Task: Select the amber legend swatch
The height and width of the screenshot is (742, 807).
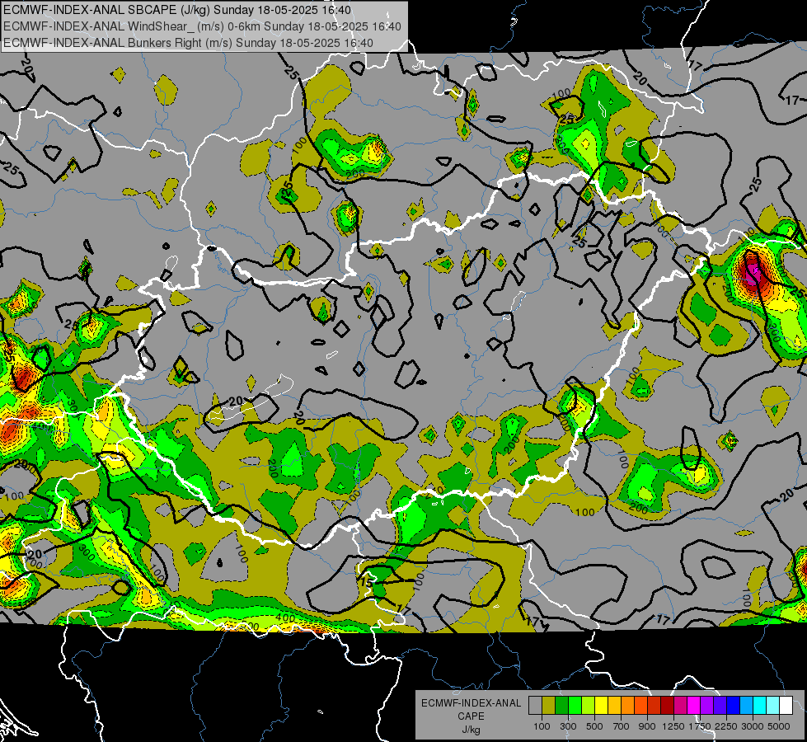Action: click(x=614, y=706)
